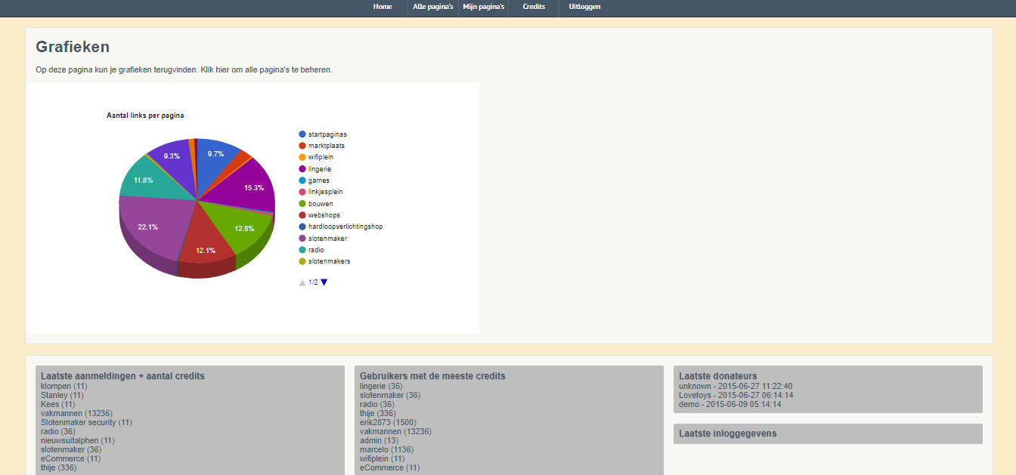Click erik2873 (1500) entry
1016x475 pixels.
coord(389,422)
